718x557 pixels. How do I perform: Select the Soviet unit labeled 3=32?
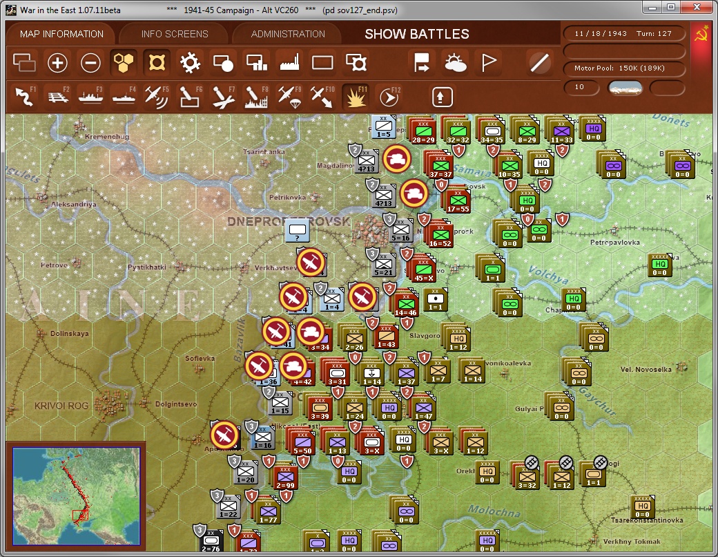pyautogui.click(x=527, y=477)
